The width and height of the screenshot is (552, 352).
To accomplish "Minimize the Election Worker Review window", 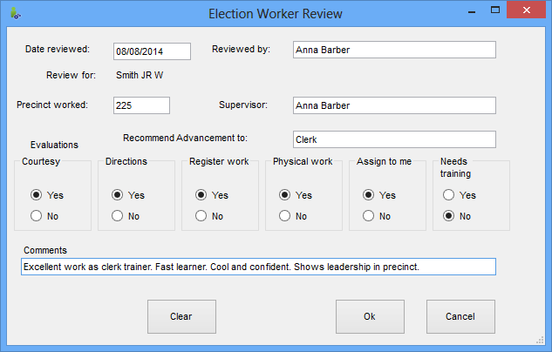I will 472,11.
